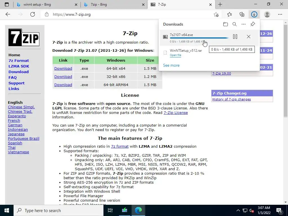Toggle the Downloads toolbar button
Image resolution: width=288 pixels, height=216 pixels.
(254, 14)
